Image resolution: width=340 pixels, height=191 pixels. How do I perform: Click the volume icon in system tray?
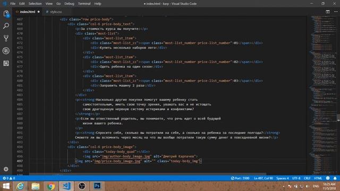308,186
